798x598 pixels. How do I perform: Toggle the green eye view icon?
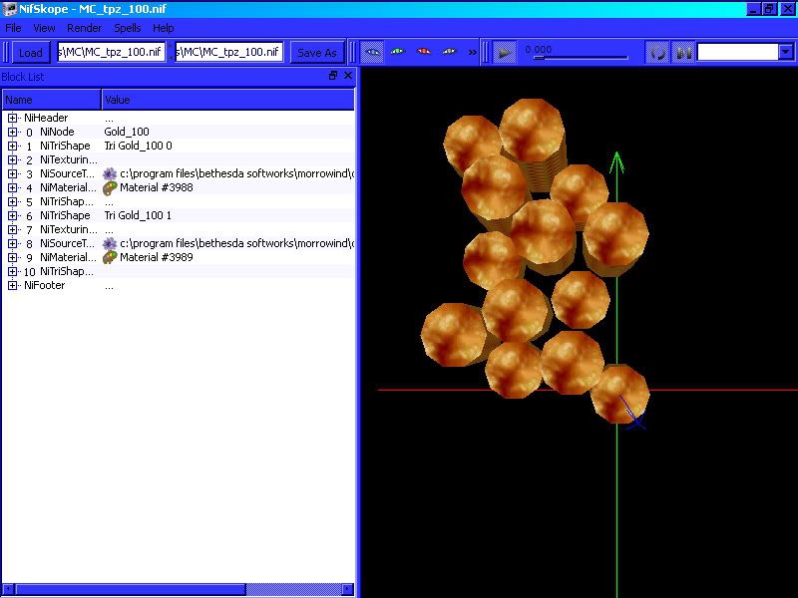(x=397, y=52)
